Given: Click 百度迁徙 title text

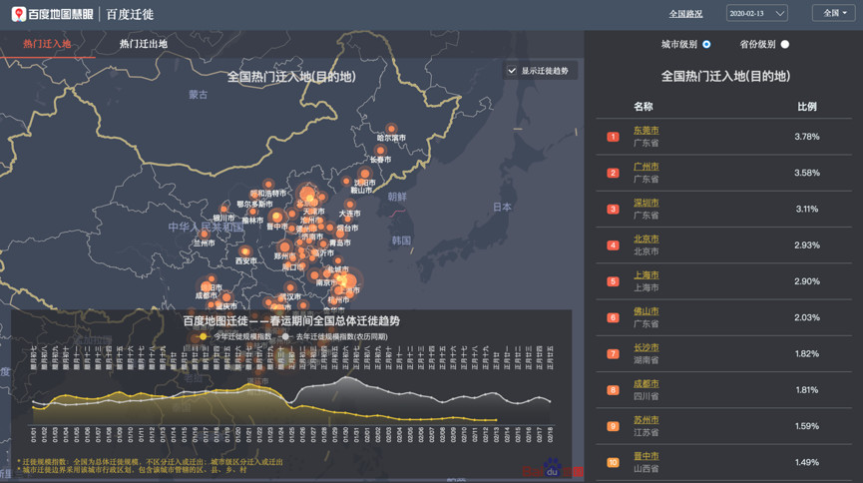Looking at the screenshot, I should coord(130,14).
